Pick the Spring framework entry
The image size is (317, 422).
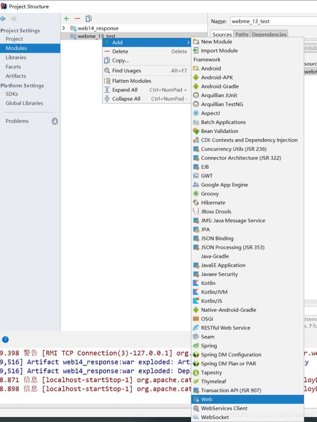[x=209, y=345]
